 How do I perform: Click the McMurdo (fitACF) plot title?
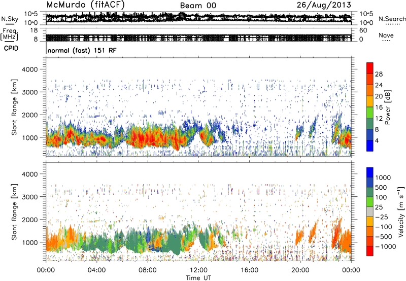(86, 5)
